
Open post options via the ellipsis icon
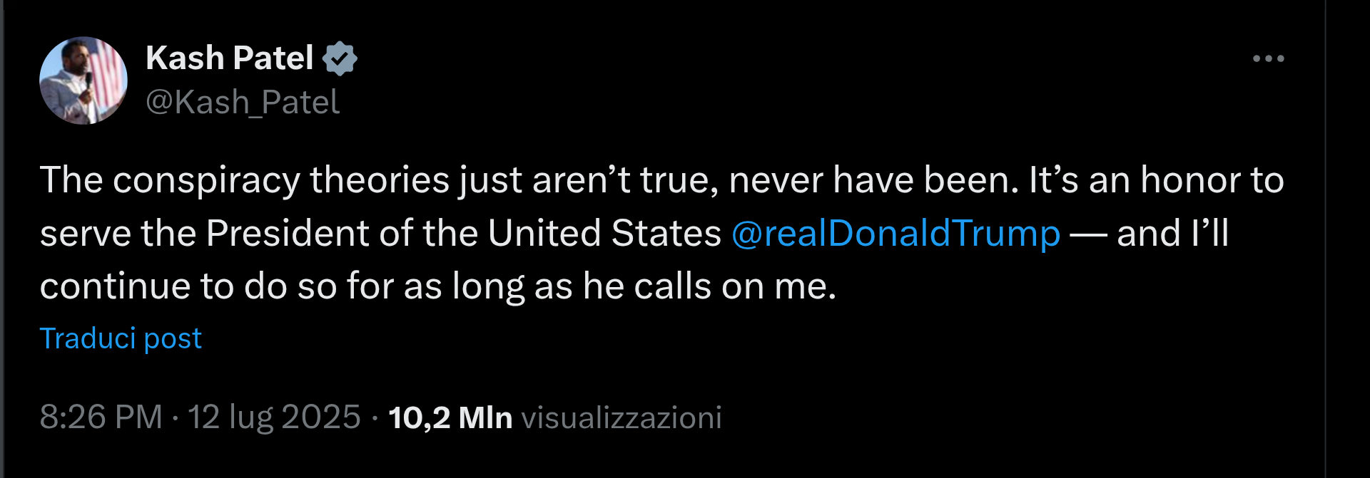point(1269,60)
